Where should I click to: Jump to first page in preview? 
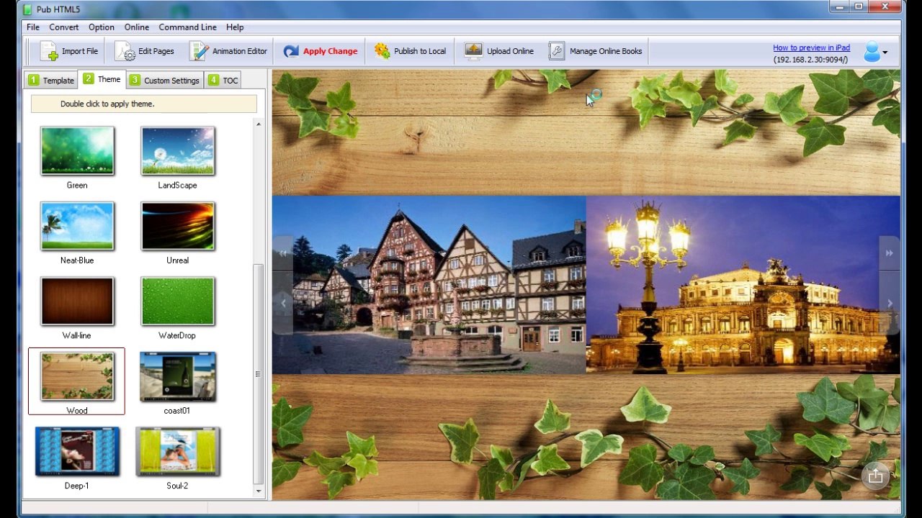tap(282, 253)
